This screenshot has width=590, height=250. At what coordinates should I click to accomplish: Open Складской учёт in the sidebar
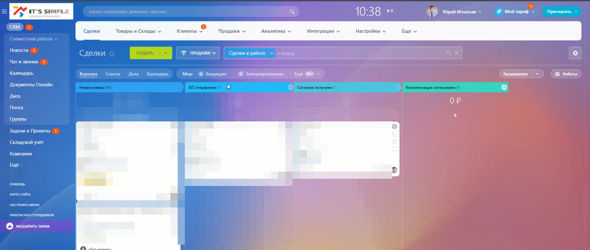(x=27, y=142)
